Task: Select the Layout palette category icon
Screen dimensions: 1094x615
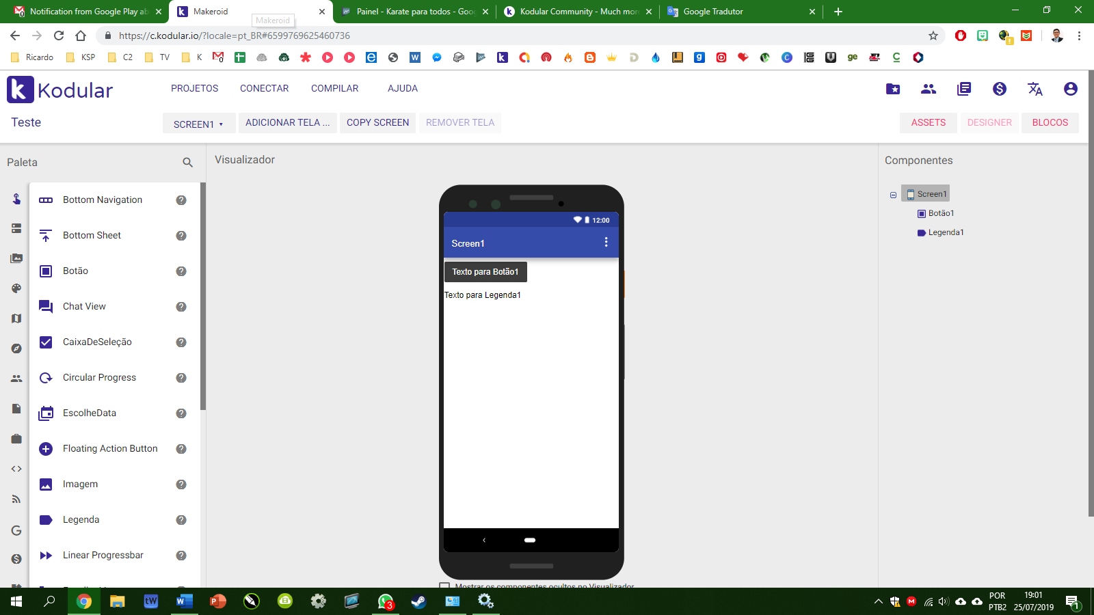Action: pos(16,228)
